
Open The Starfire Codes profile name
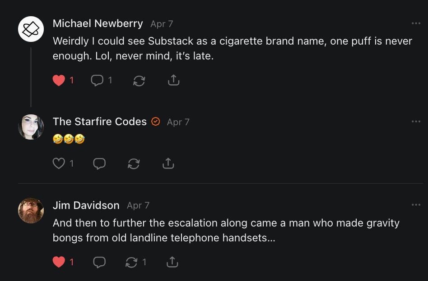99,122
